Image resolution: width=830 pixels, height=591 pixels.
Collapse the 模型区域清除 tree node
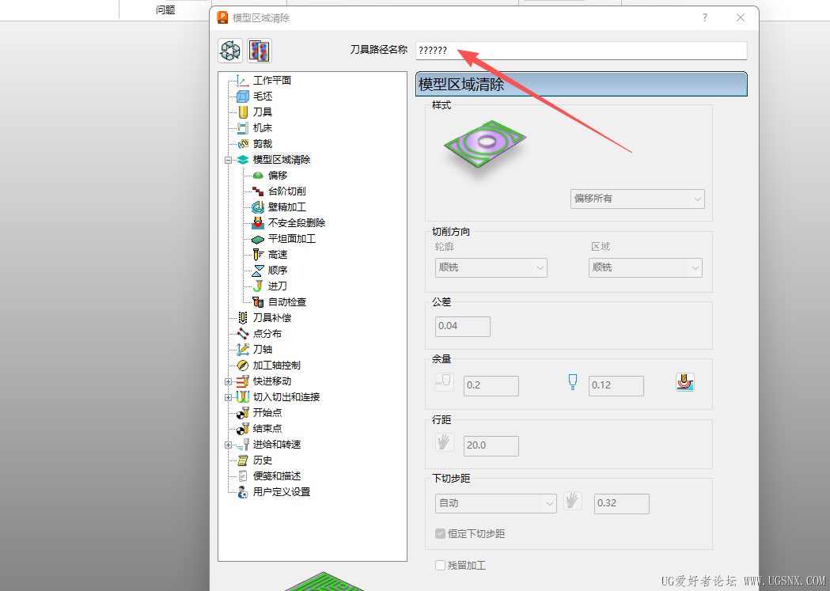click(228, 160)
